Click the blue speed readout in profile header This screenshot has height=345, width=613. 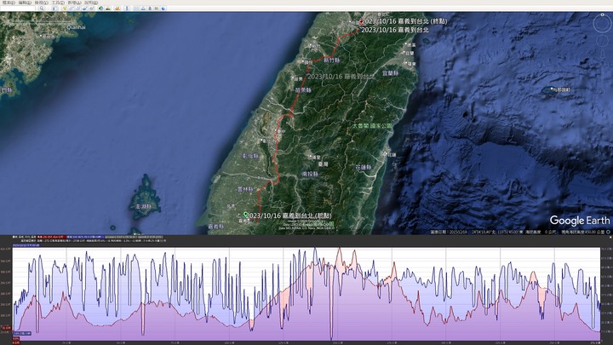(85, 237)
